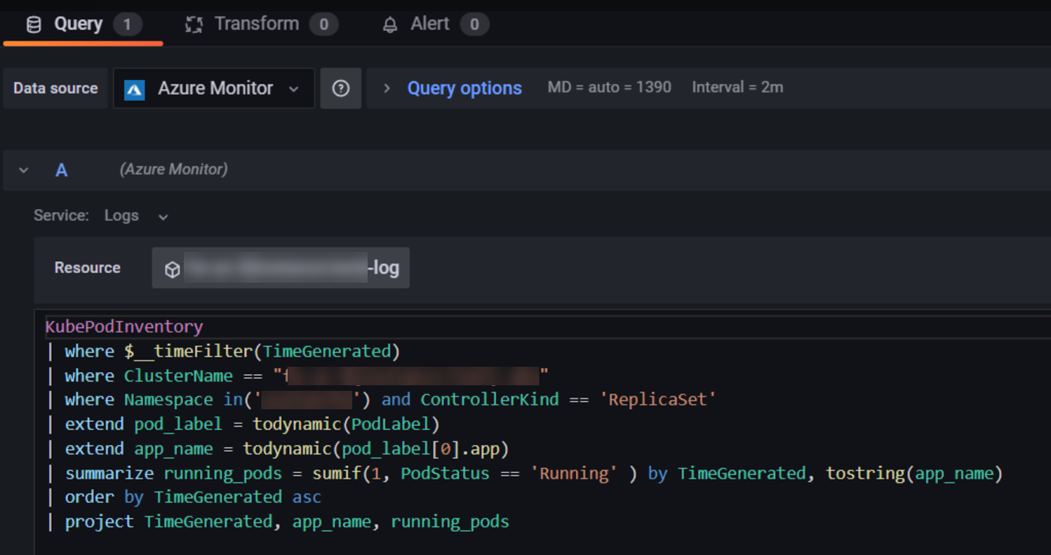Click the Resource label
The image size is (1051, 555).
pos(87,268)
